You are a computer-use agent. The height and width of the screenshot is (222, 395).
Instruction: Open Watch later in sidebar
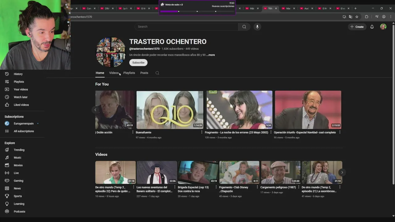pyautogui.click(x=20, y=97)
